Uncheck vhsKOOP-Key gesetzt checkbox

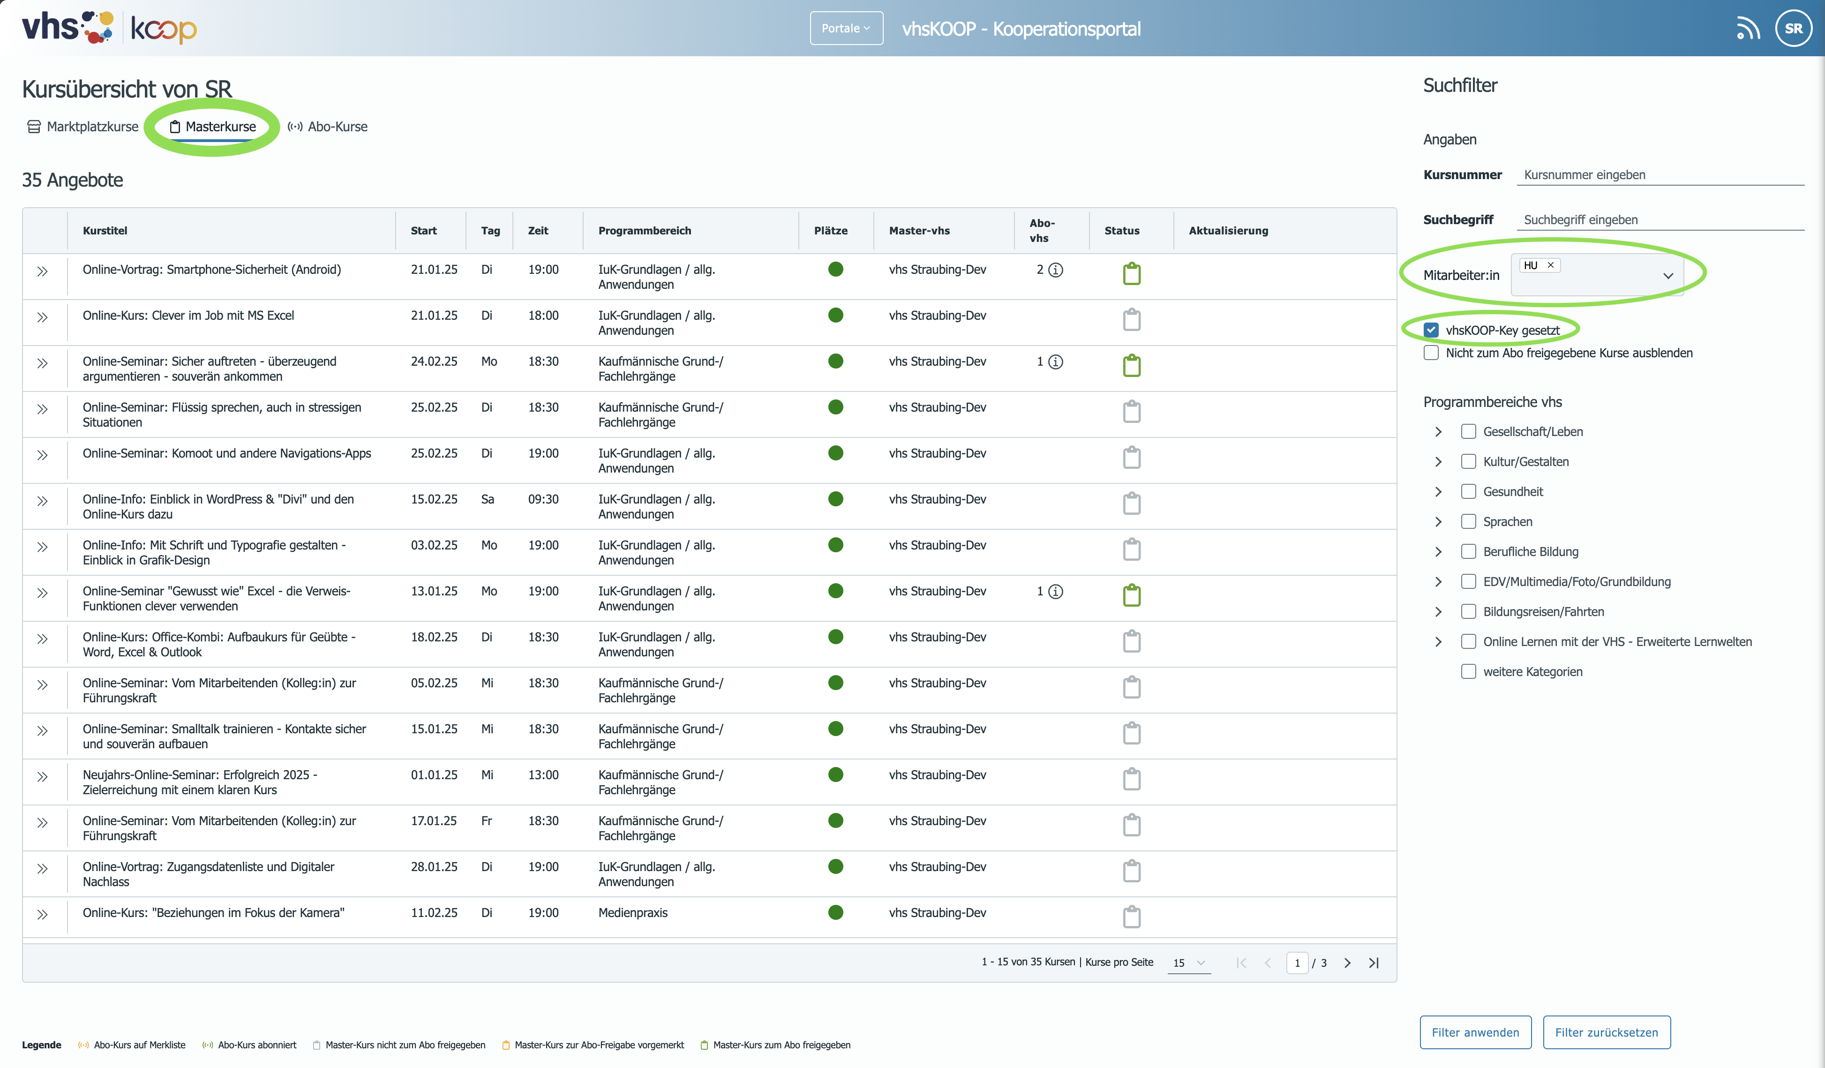[x=1431, y=330]
